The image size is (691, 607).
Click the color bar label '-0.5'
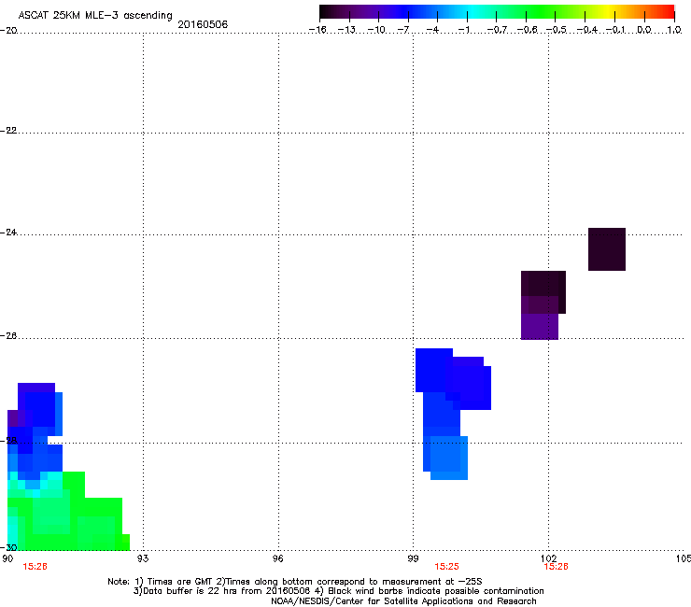[x=557, y=30]
